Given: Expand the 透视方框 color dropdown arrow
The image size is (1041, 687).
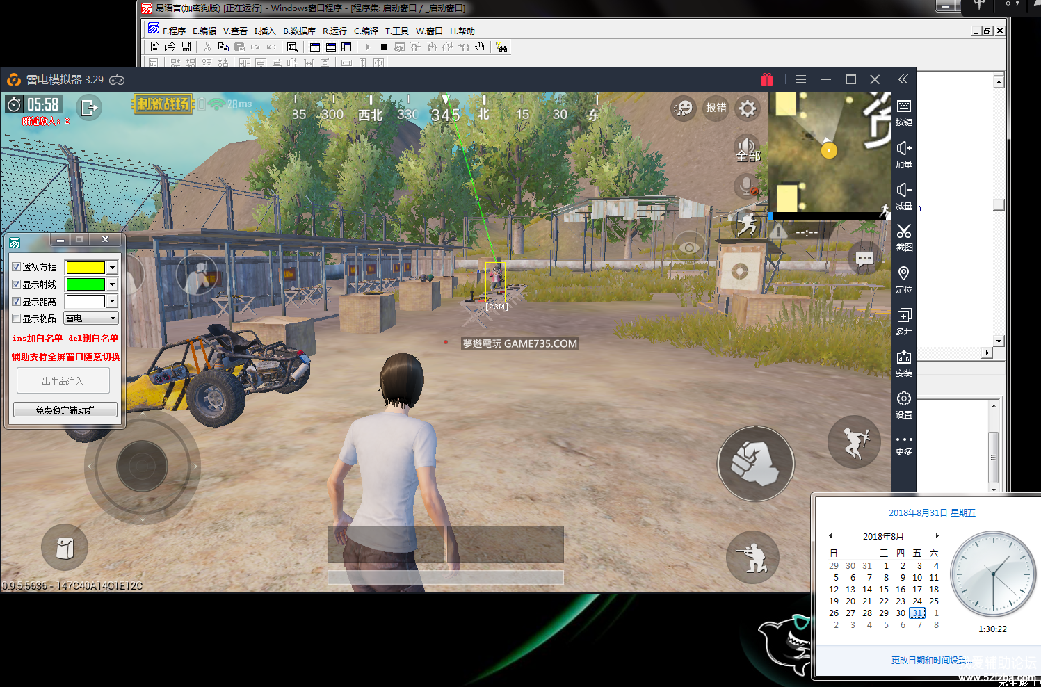Looking at the screenshot, I should [x=112, y=267].
